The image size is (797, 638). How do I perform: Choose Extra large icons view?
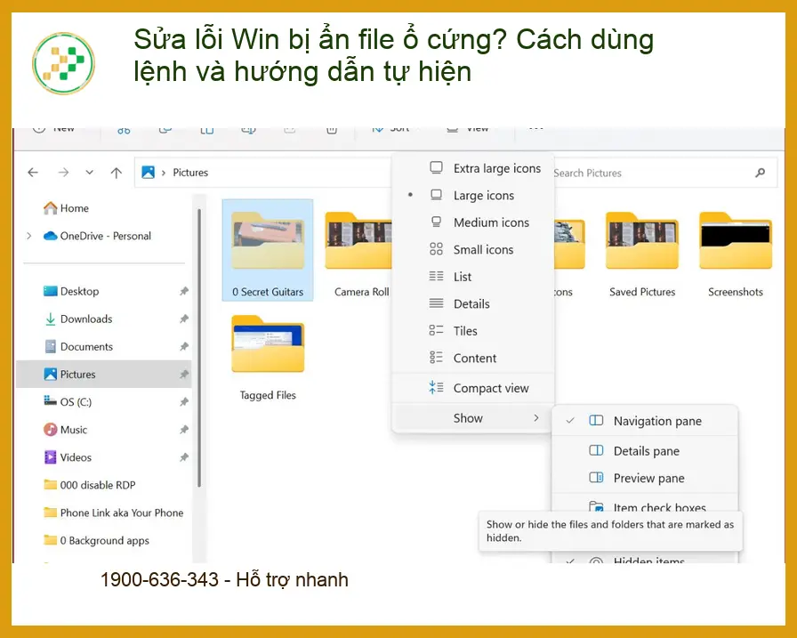[473, 168]
